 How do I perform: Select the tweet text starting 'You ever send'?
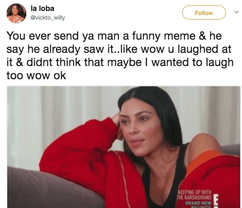(x=120, y=56)
